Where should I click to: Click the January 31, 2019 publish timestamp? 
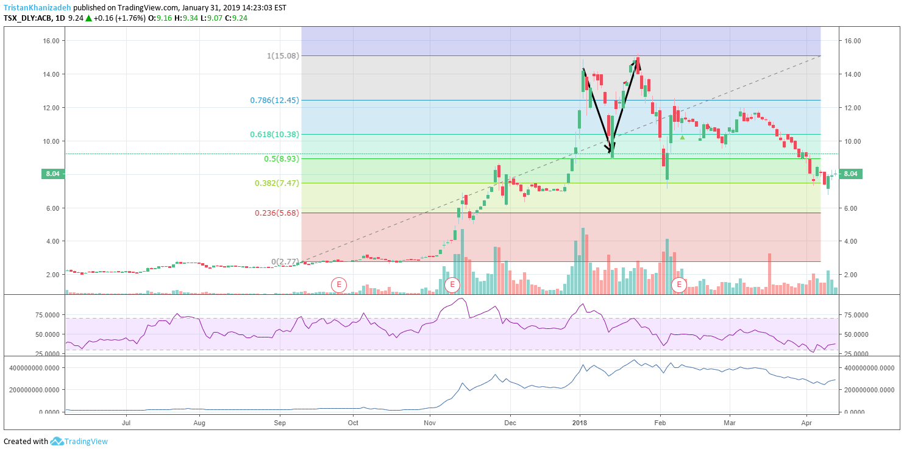tap(235, 8)
